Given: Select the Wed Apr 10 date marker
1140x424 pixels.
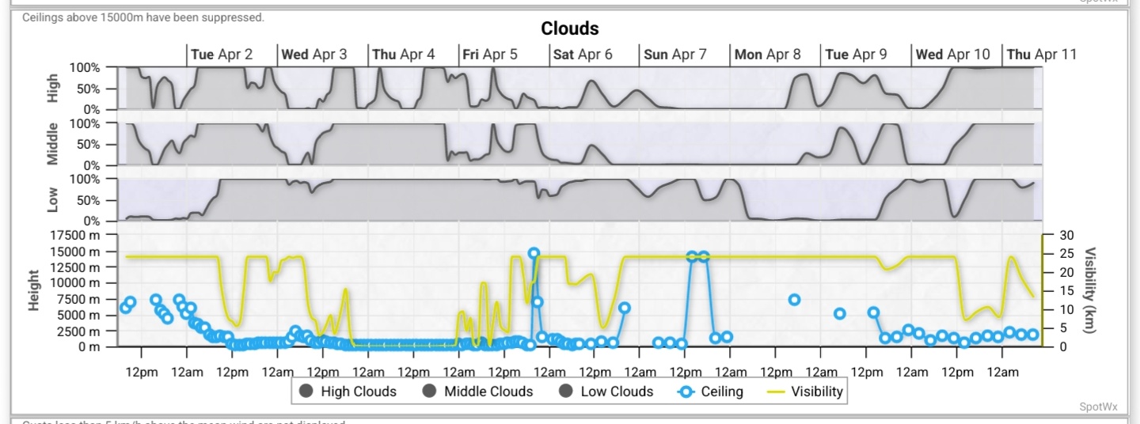Looking at the screenshot, I should click(x=953, y=55).
